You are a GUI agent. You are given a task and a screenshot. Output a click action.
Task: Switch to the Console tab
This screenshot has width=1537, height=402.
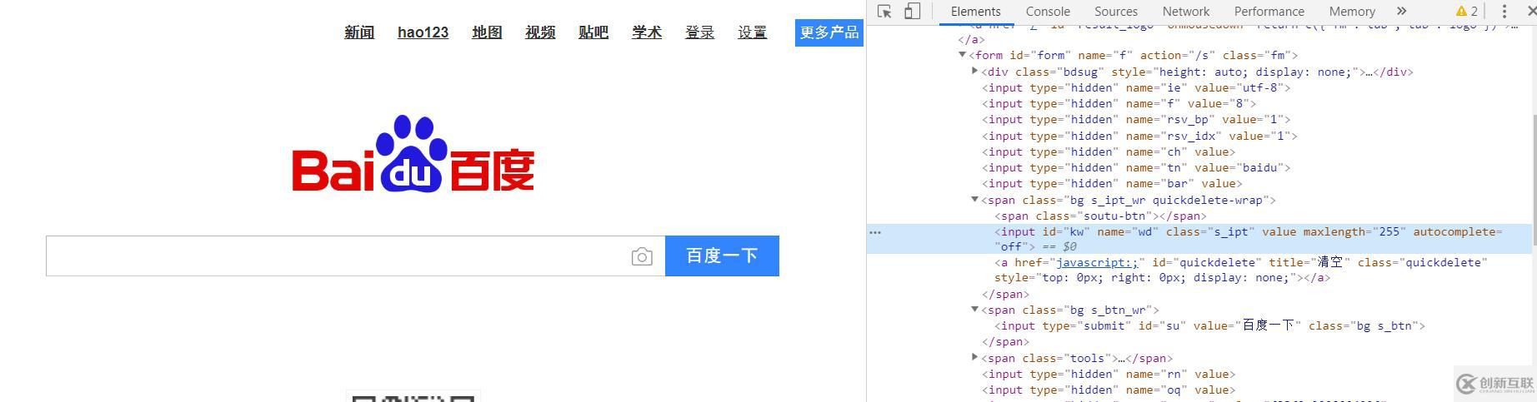[x=1048, y=12]
